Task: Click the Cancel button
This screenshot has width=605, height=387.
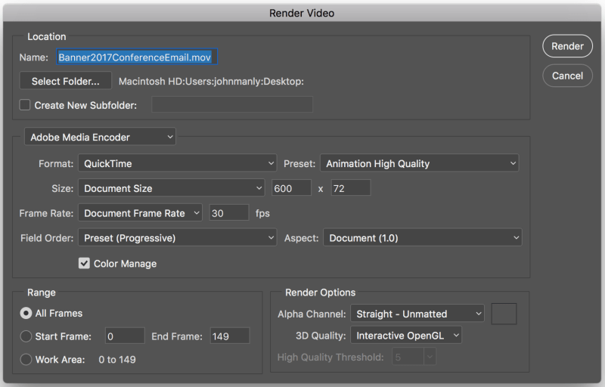Action: click(567, 76)
